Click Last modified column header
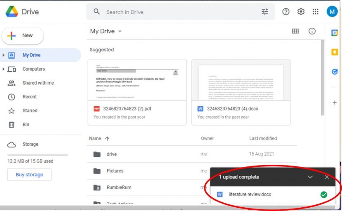 (x=263, y=138)
